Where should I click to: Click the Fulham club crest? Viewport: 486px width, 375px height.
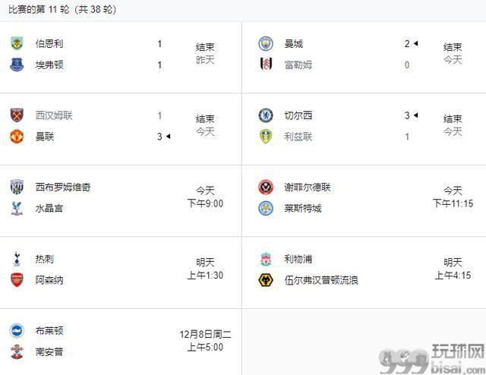point(266,65)
